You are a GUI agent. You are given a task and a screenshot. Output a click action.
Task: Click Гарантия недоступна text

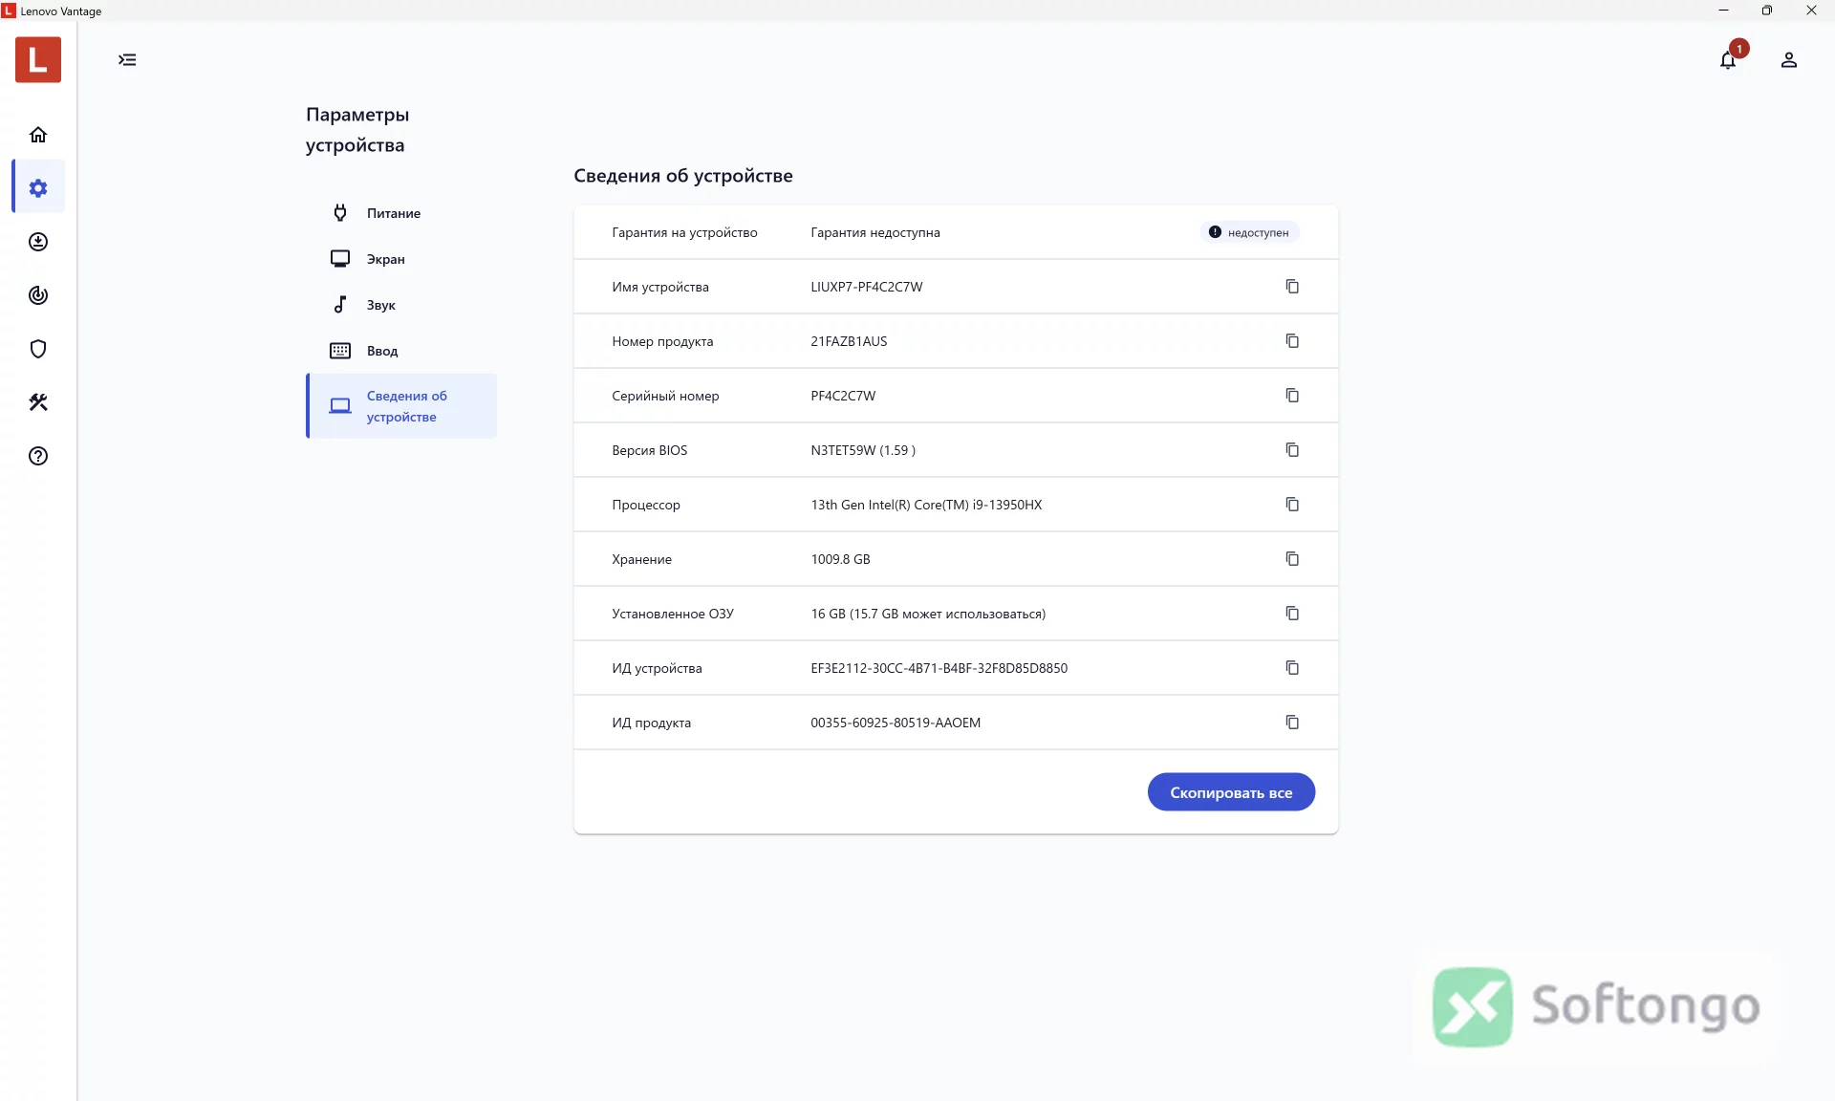click(875, 232)
